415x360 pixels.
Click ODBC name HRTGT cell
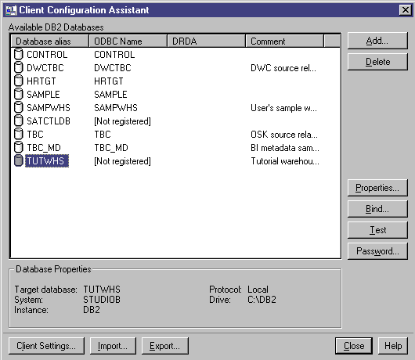[x=109, y=81]
